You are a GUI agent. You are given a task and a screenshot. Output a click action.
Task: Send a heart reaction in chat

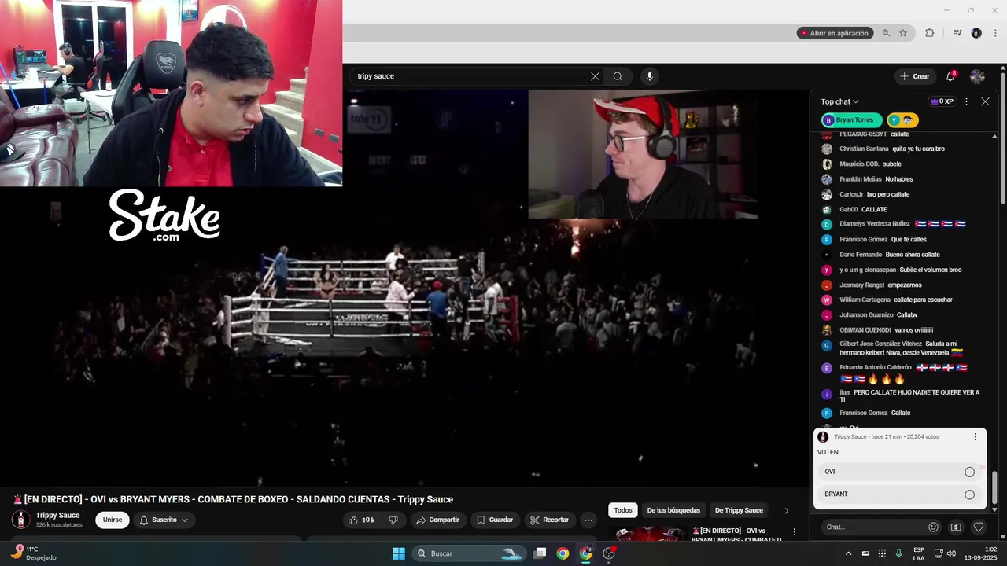(x=979, y=527)
